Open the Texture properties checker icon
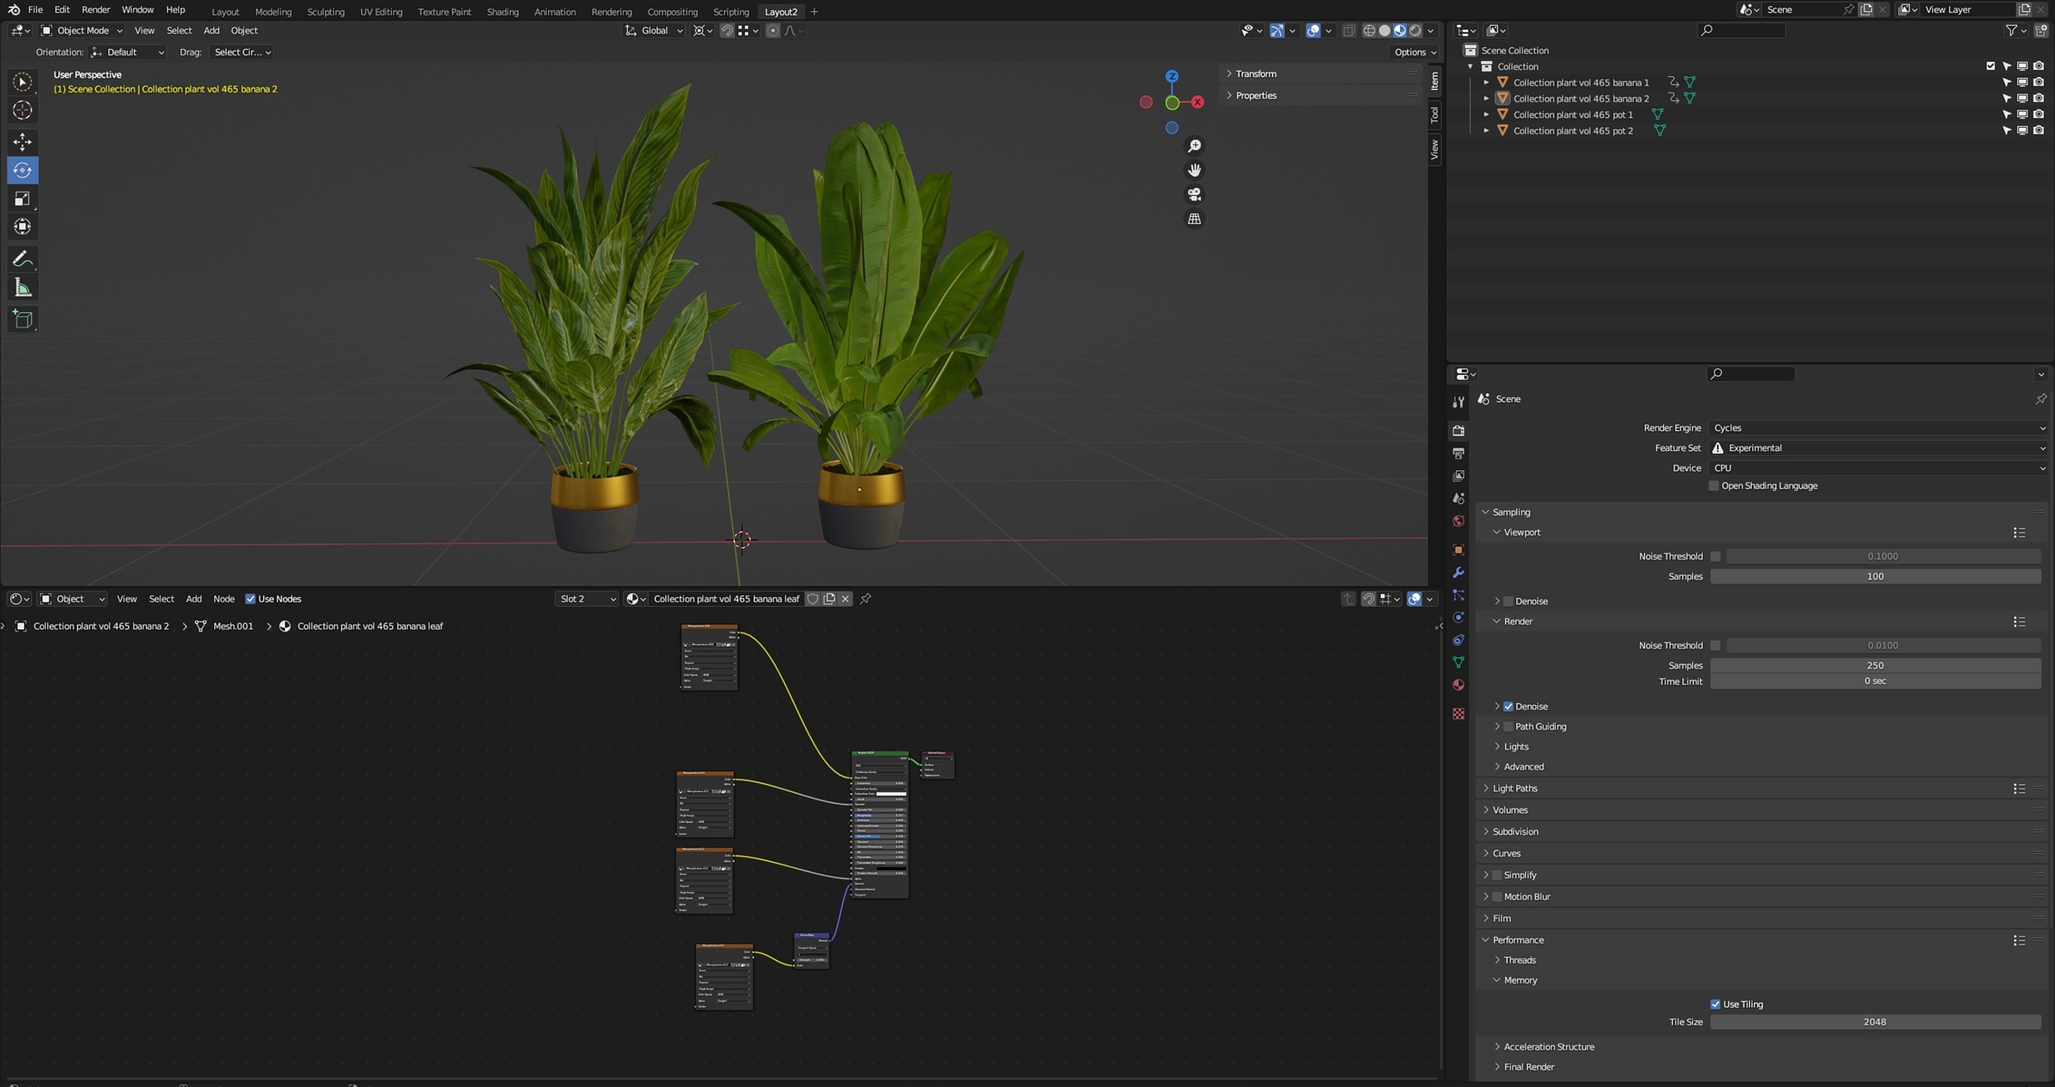The height and width of the screenshot is (1087, 2055). tap(1458, 714)
